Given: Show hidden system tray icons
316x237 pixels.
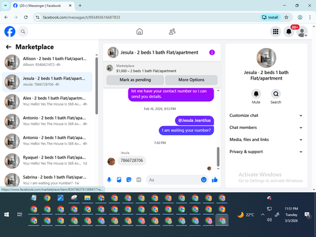Looking at the screenshot, I should point(262,215).
